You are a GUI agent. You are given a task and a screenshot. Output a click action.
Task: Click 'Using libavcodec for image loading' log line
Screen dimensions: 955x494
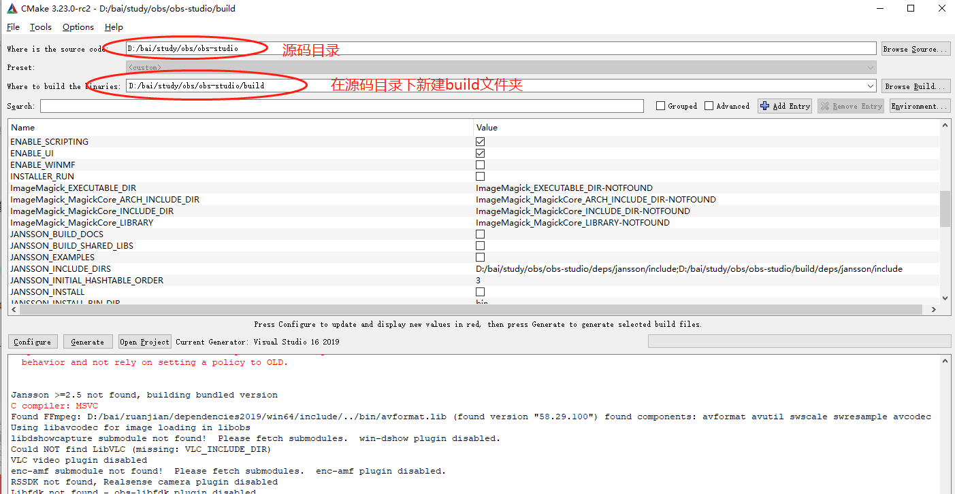click(131, 427)
